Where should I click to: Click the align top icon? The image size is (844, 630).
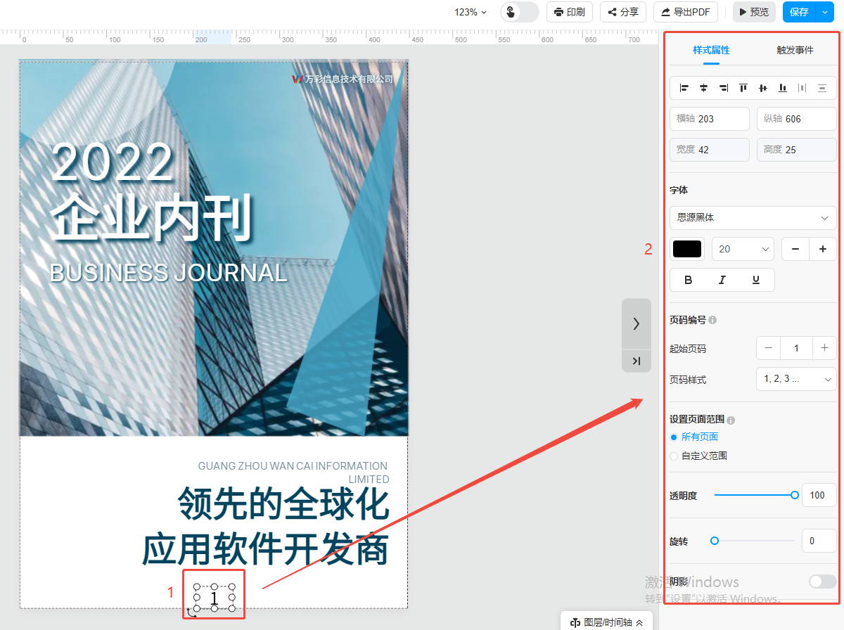(743, 88)
